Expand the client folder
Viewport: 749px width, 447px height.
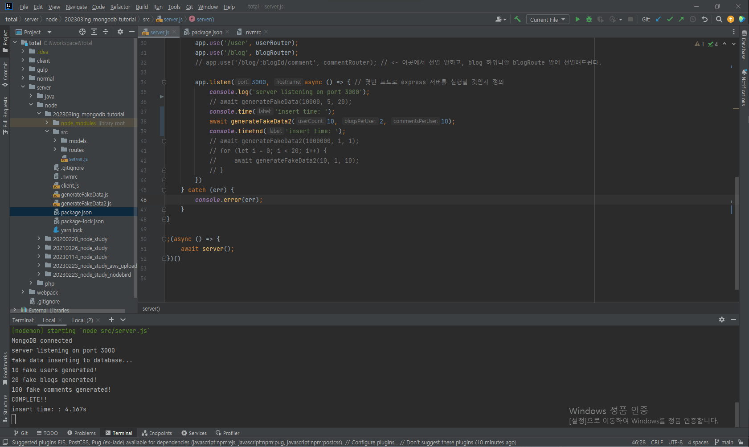[x=23, y=61]
